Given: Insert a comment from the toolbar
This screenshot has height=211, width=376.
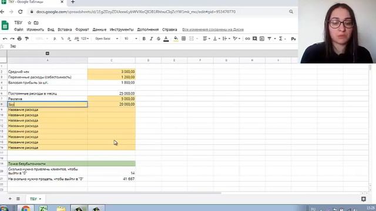Looking at the screenshot, I should (254, 39).
